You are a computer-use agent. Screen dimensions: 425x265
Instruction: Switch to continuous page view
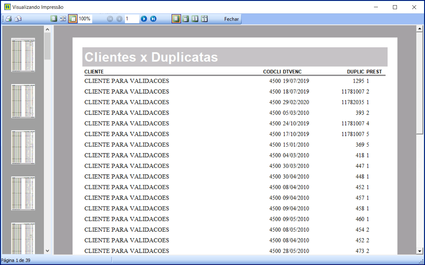coord(186,19)
